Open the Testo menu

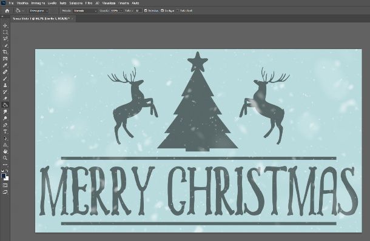63,3
